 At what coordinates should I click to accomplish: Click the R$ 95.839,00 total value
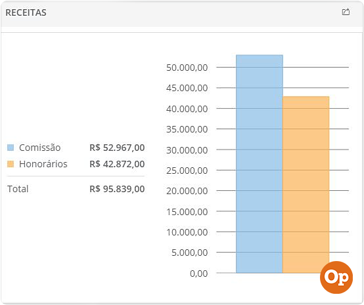point(117,189)
